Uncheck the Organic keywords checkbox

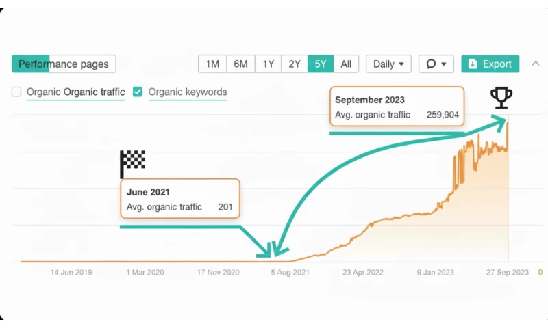click(x=138, y=92)
